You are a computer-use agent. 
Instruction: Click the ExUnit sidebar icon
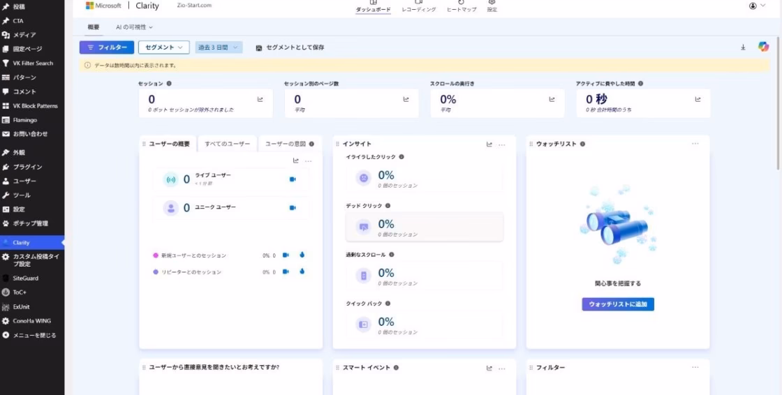click(x=6, y=307)
